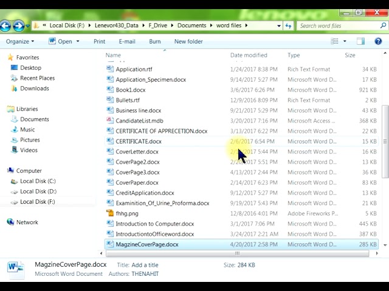389x291 pixels.
Task: Click the search magnifier icon
Action: click(x=383, y=25)
